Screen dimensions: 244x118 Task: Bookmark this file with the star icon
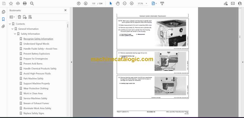11,4
